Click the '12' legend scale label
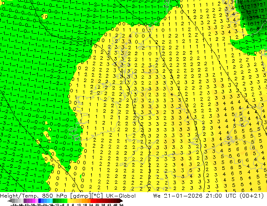Screen dimensions: 267x206 click(79, 205)
